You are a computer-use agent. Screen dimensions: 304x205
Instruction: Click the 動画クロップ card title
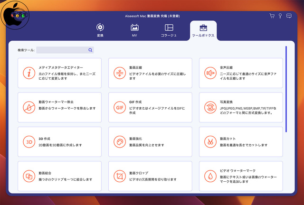pos(139,173)
